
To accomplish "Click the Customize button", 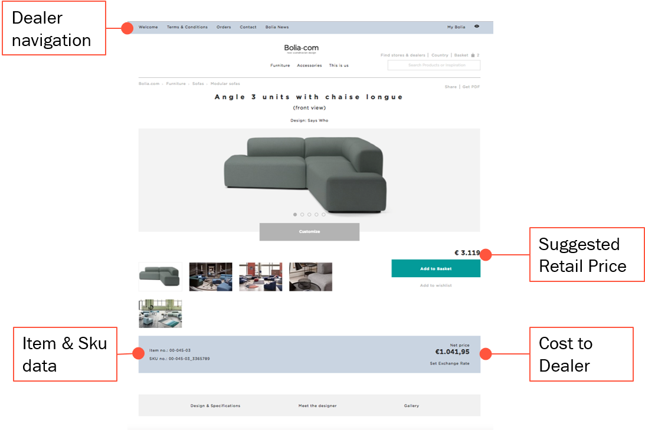I will [309, 232].
